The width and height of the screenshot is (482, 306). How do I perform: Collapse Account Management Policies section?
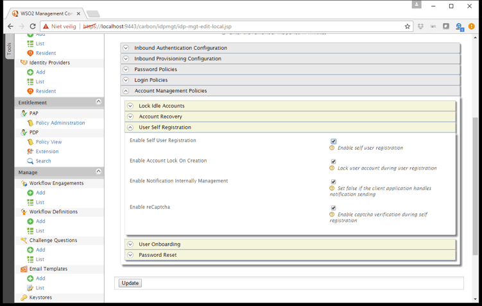(290, 91)
